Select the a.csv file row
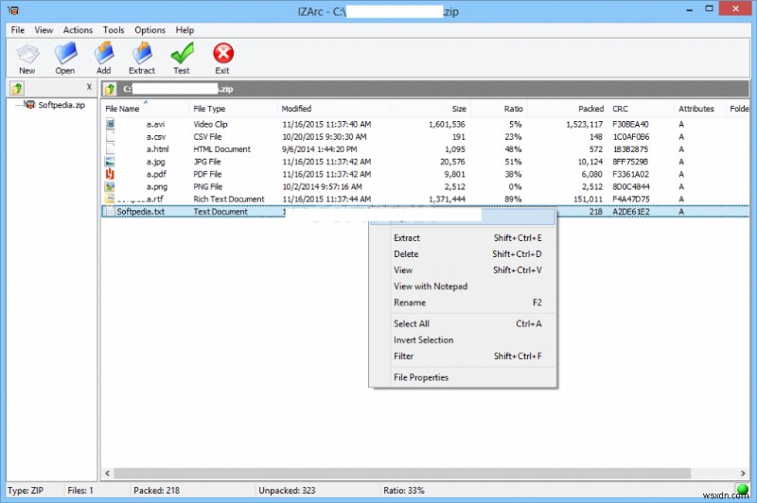This screenshot has height=503, width=757. click(x=425, y=136)
